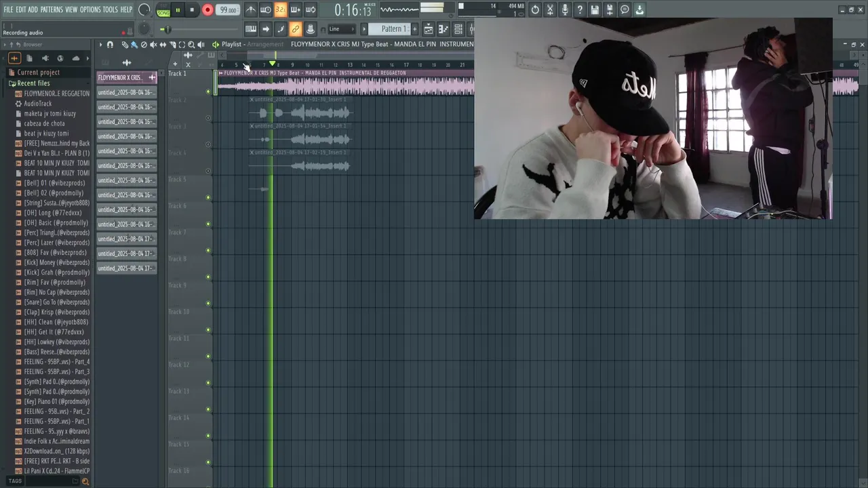Select the Slip tool in playlist
This screenshot has height=488, width=868.
tap(163, 45)
